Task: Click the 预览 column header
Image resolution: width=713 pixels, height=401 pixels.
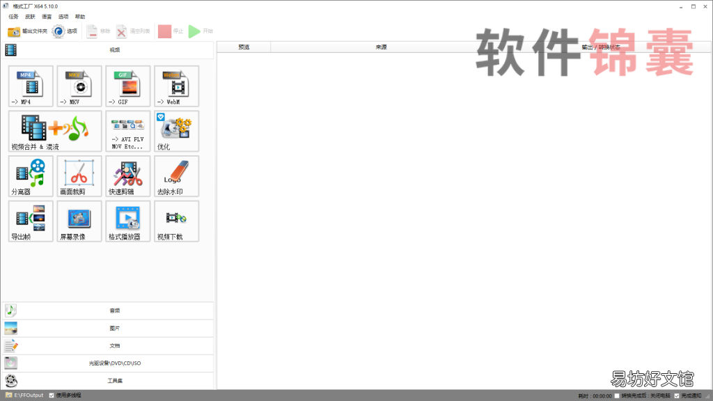Action: [x=244, y=47]
